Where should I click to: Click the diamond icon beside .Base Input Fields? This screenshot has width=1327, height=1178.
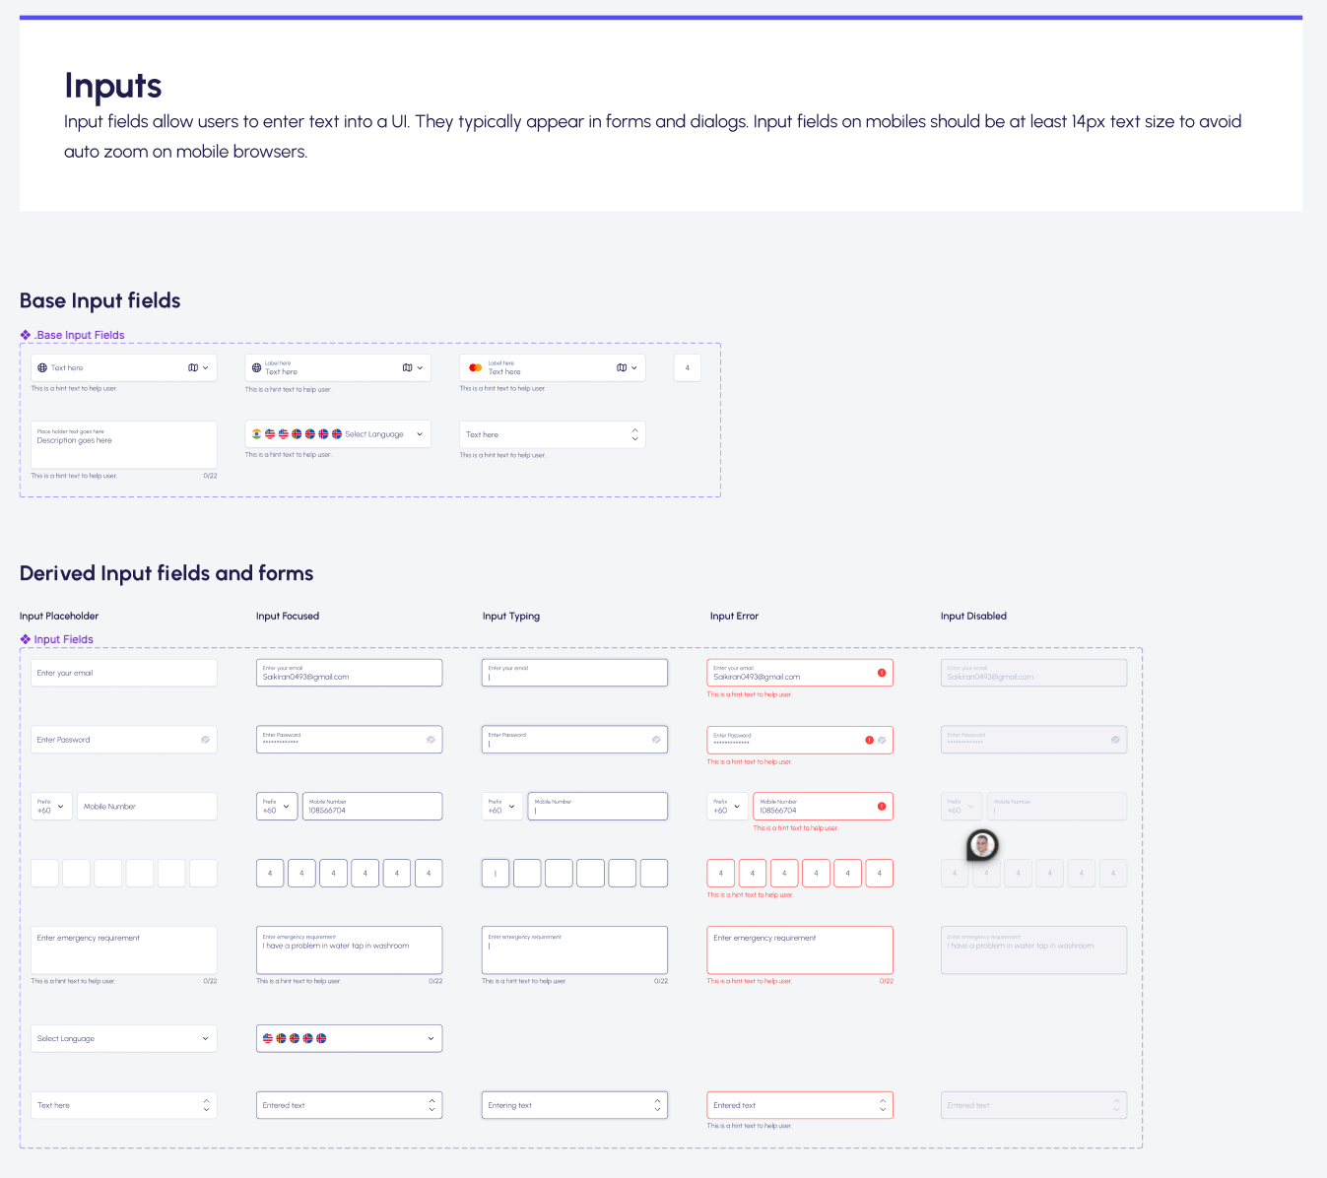click(x=26, y=335)
